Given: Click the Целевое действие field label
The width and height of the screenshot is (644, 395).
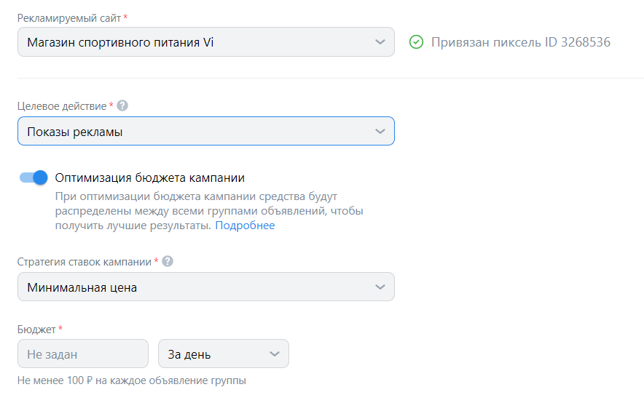Looking at the screenshot, I should click(62, 105).
